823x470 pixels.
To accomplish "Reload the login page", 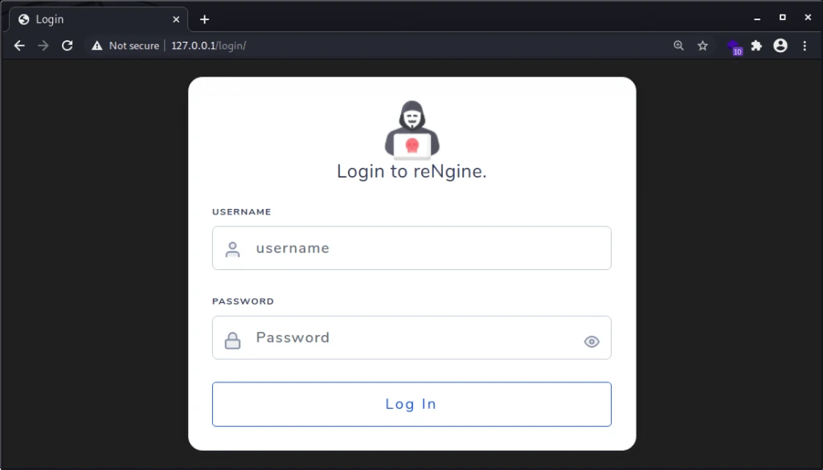I will [68, 46].
